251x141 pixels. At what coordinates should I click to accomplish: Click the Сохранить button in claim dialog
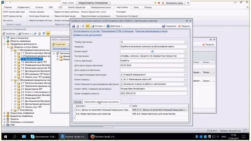169,26
